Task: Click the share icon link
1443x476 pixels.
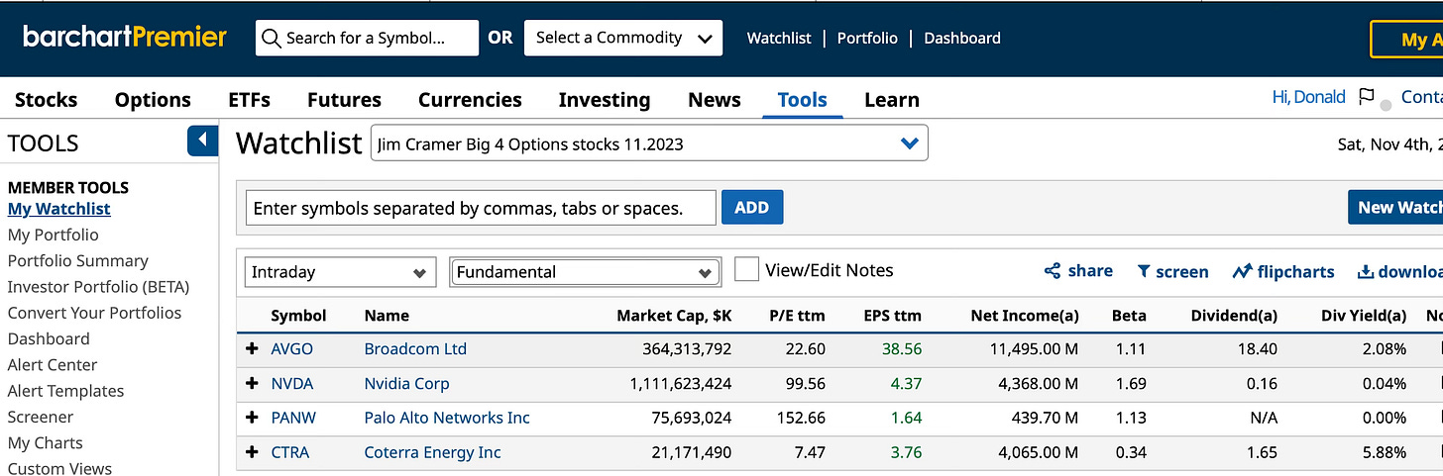Action: tap(1053, 271)
